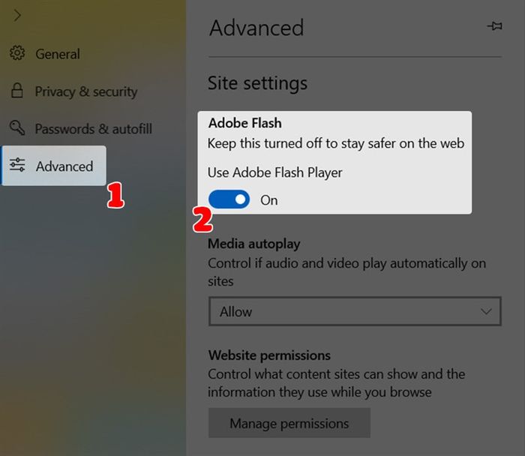Click the Advanced sliders icon

(17, 165)
